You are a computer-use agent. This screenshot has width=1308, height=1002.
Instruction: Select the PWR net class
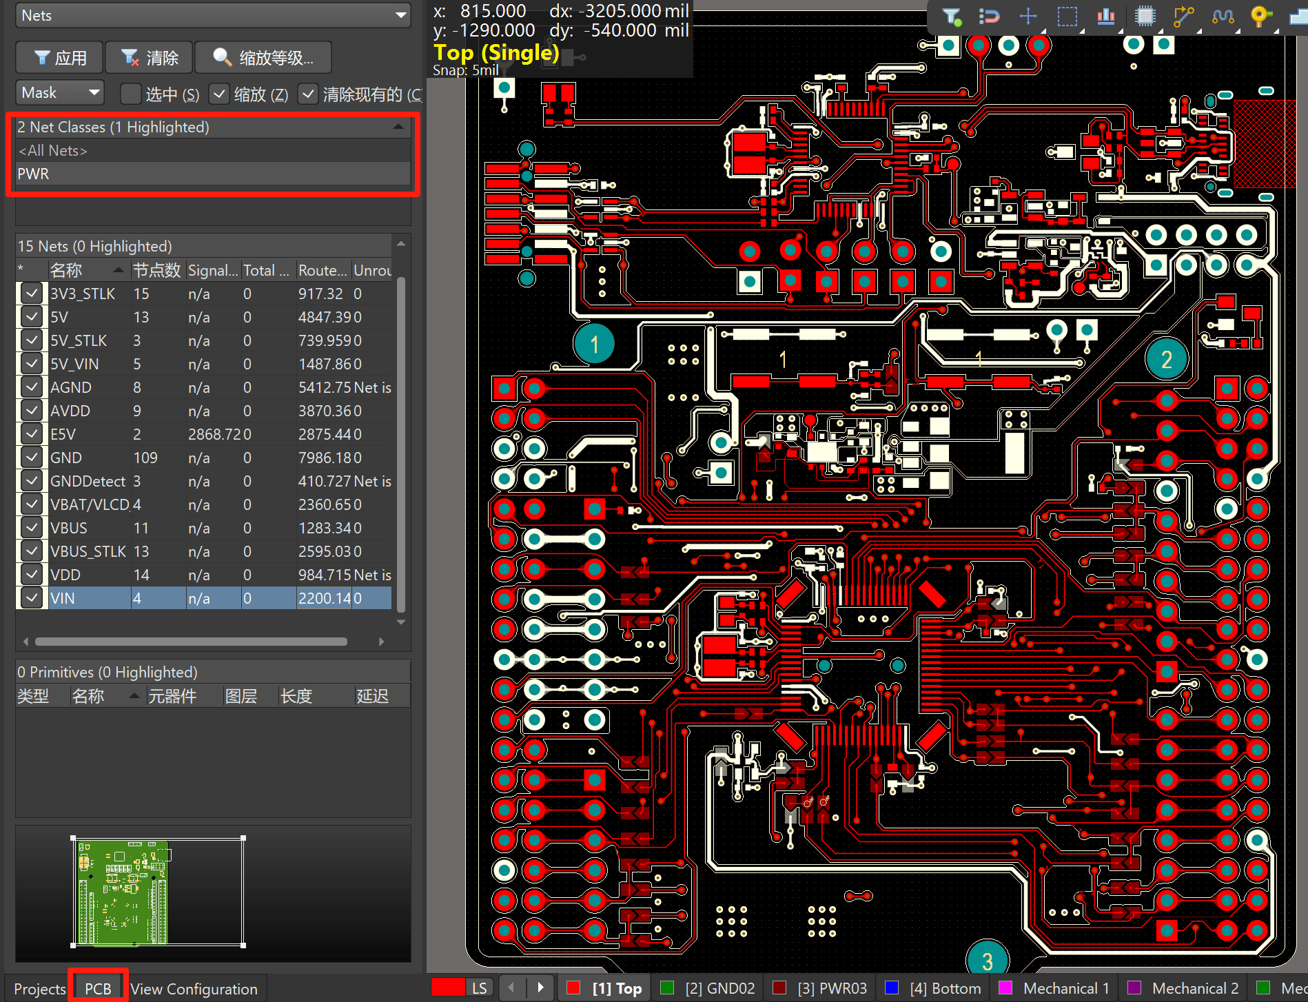(213, 174)
